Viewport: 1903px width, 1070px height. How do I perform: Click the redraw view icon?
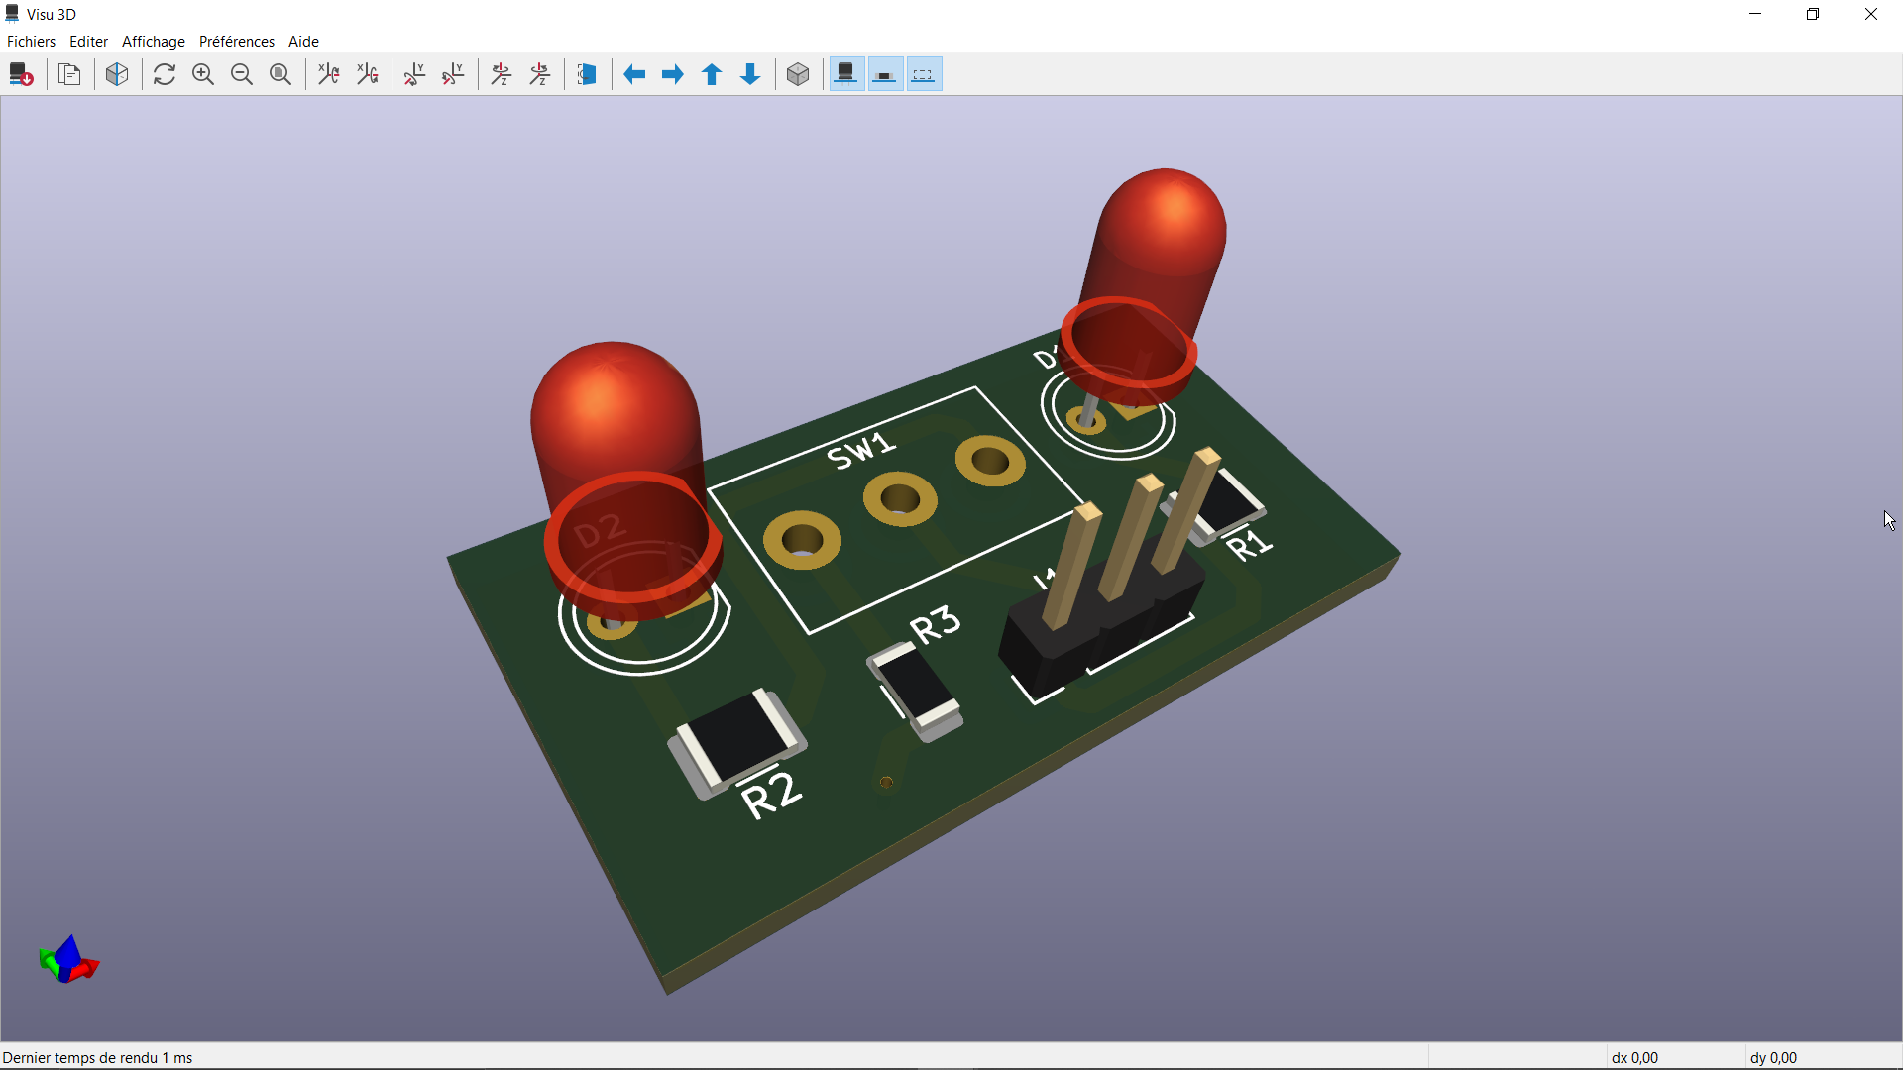[165, 74]
